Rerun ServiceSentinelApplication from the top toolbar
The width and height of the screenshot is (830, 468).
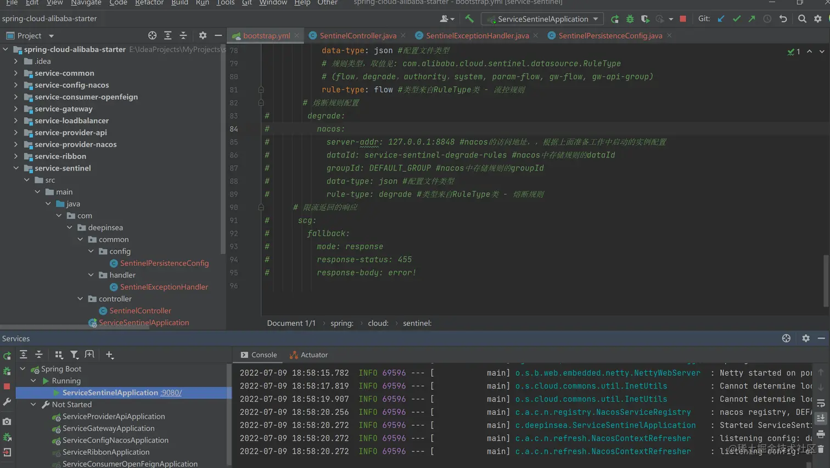pos(615,19)
